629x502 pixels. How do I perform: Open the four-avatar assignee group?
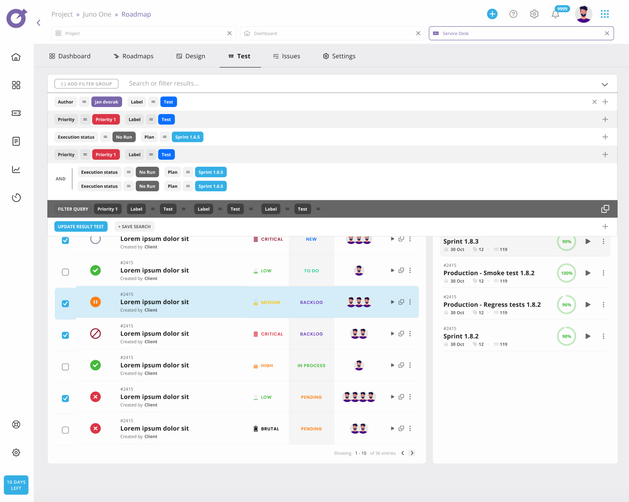359,397
